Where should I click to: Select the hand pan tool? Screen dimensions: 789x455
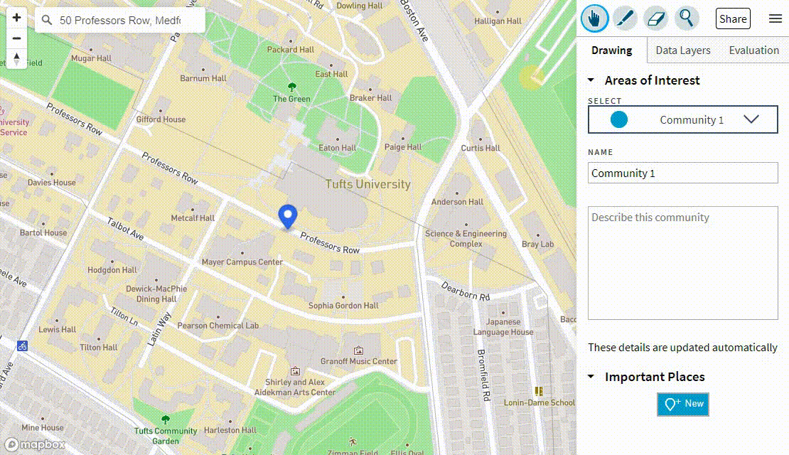point(594,18)
